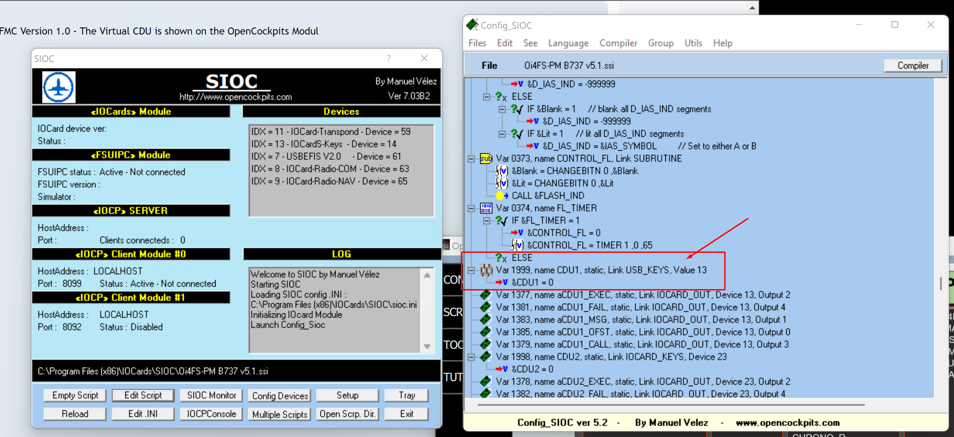The width and height of the screenshot is (954, 437).
Task: Click the Compiler button next to the file name
Action: tap(913, 66)
